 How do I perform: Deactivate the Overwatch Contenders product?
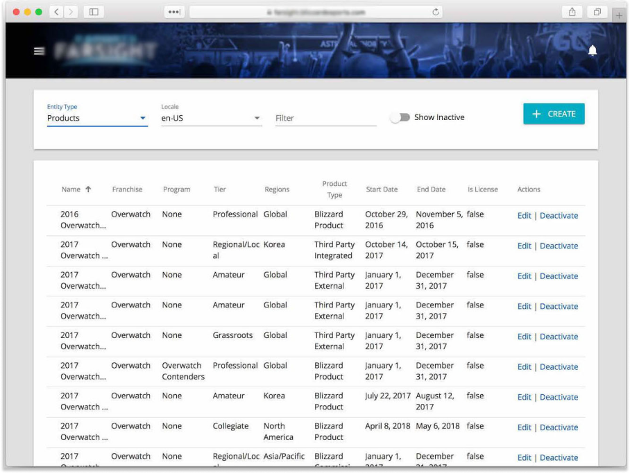[x=559, y=366]
